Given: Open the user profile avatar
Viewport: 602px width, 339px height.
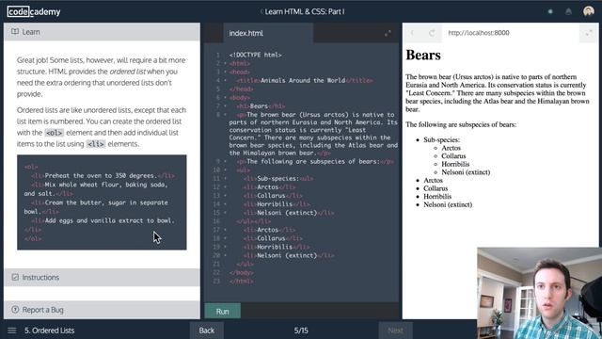Looking at the screenshot, I should [x=588, y=11].
